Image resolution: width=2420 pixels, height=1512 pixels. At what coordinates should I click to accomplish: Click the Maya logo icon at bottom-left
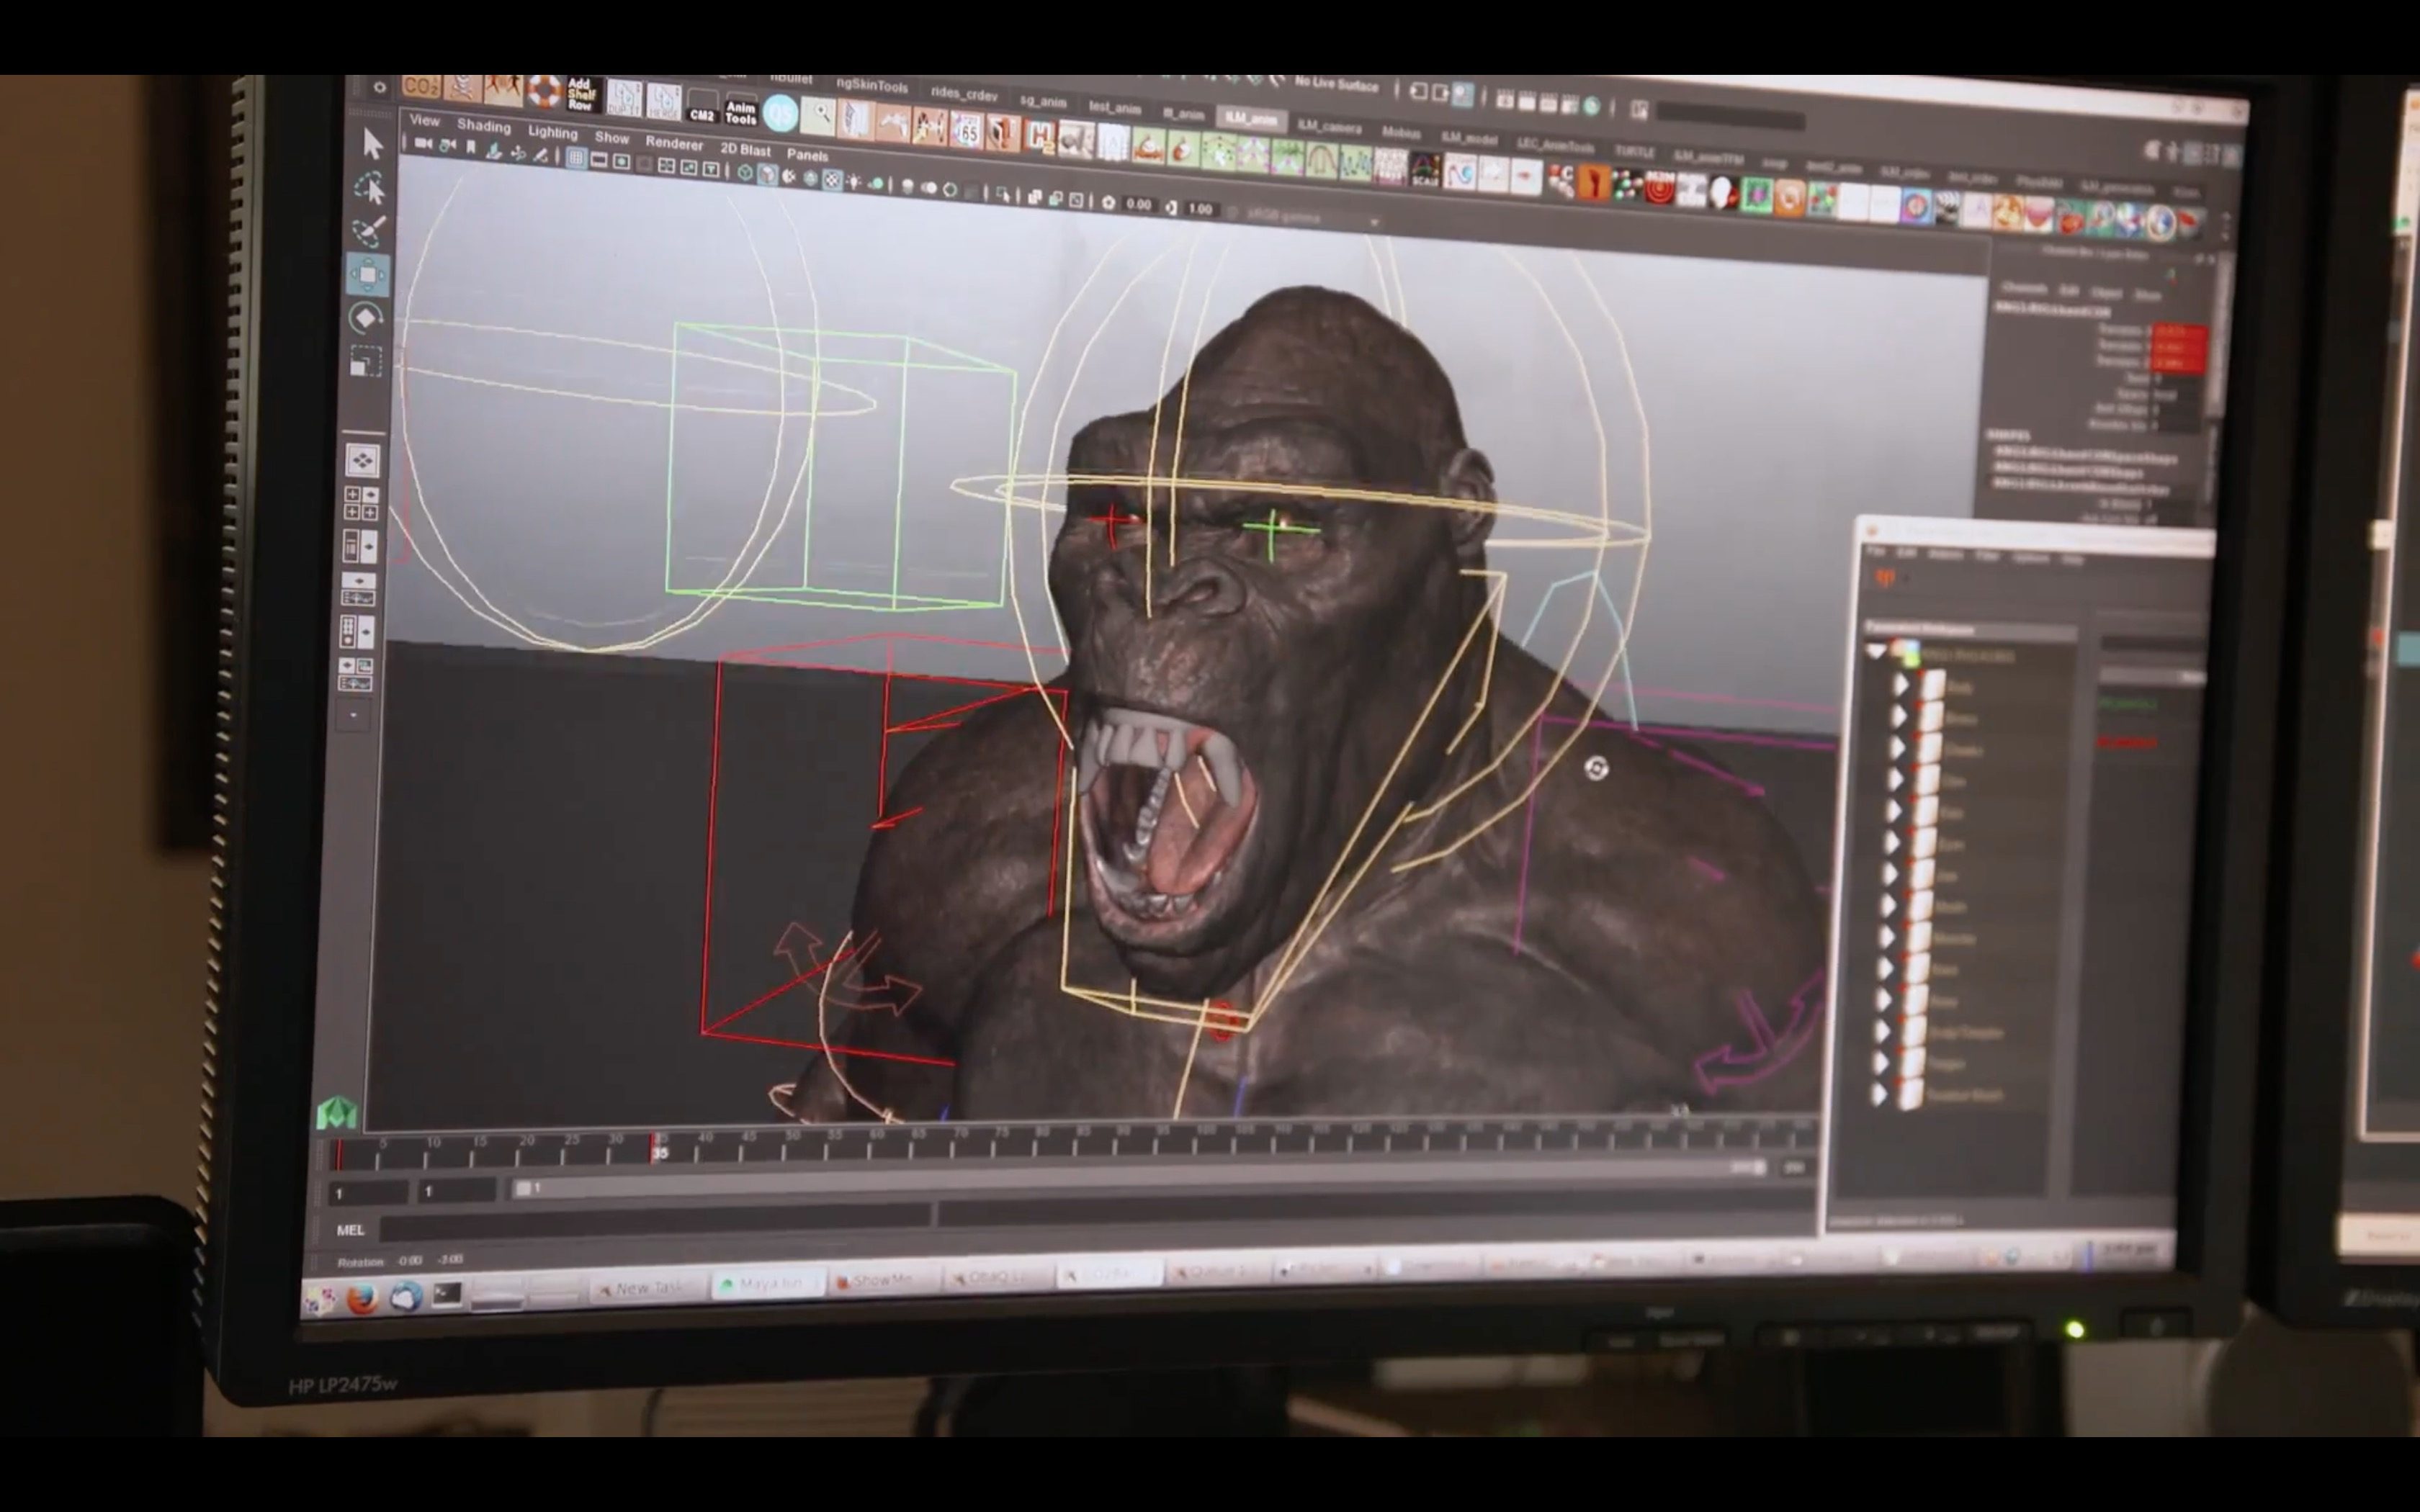[x=337, y=1112]
